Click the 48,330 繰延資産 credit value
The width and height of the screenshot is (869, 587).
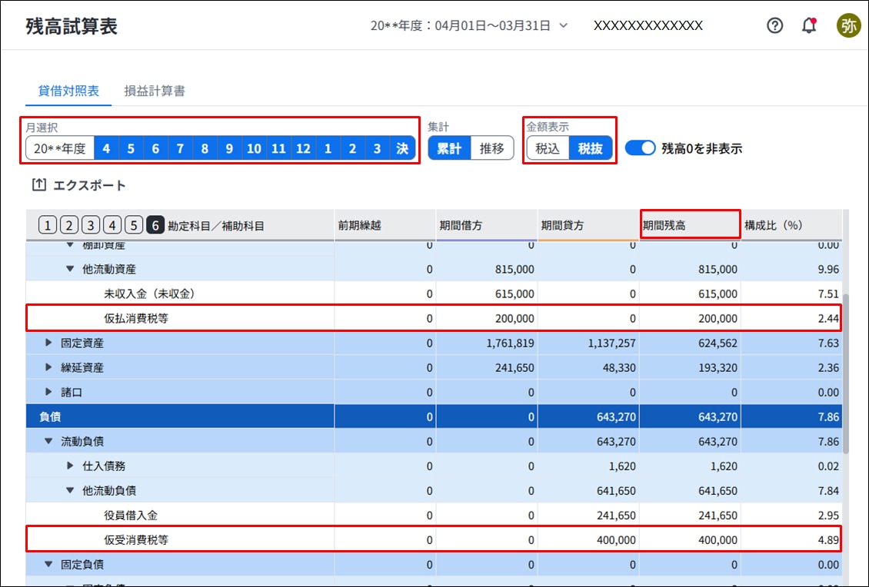coord(619,368)
